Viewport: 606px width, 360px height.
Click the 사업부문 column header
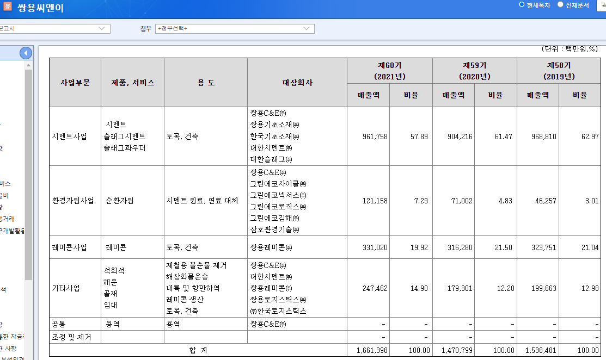coord(75,83)
